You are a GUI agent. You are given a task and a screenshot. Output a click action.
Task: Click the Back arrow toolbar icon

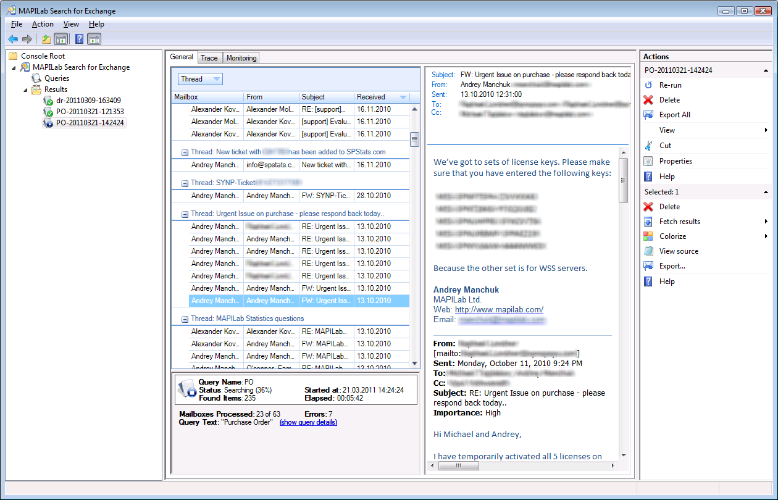(13, 40)
